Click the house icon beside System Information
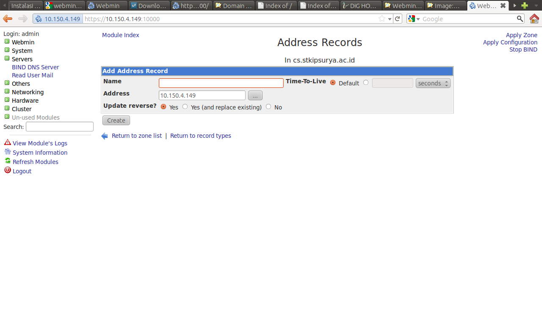Screen dimensions: 542x328 [x=7, y=152]
